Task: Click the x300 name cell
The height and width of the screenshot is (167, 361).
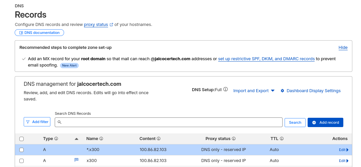Action: coord(92,161)
